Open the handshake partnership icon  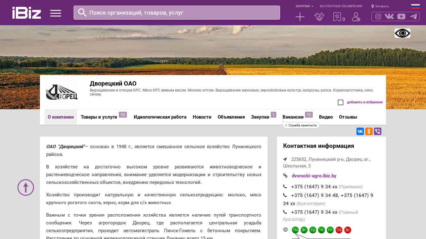click(x=319, y=17)
